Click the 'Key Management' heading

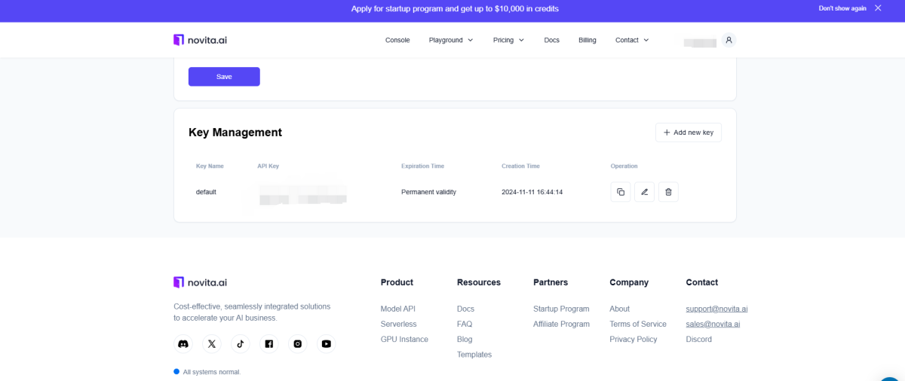235,133
